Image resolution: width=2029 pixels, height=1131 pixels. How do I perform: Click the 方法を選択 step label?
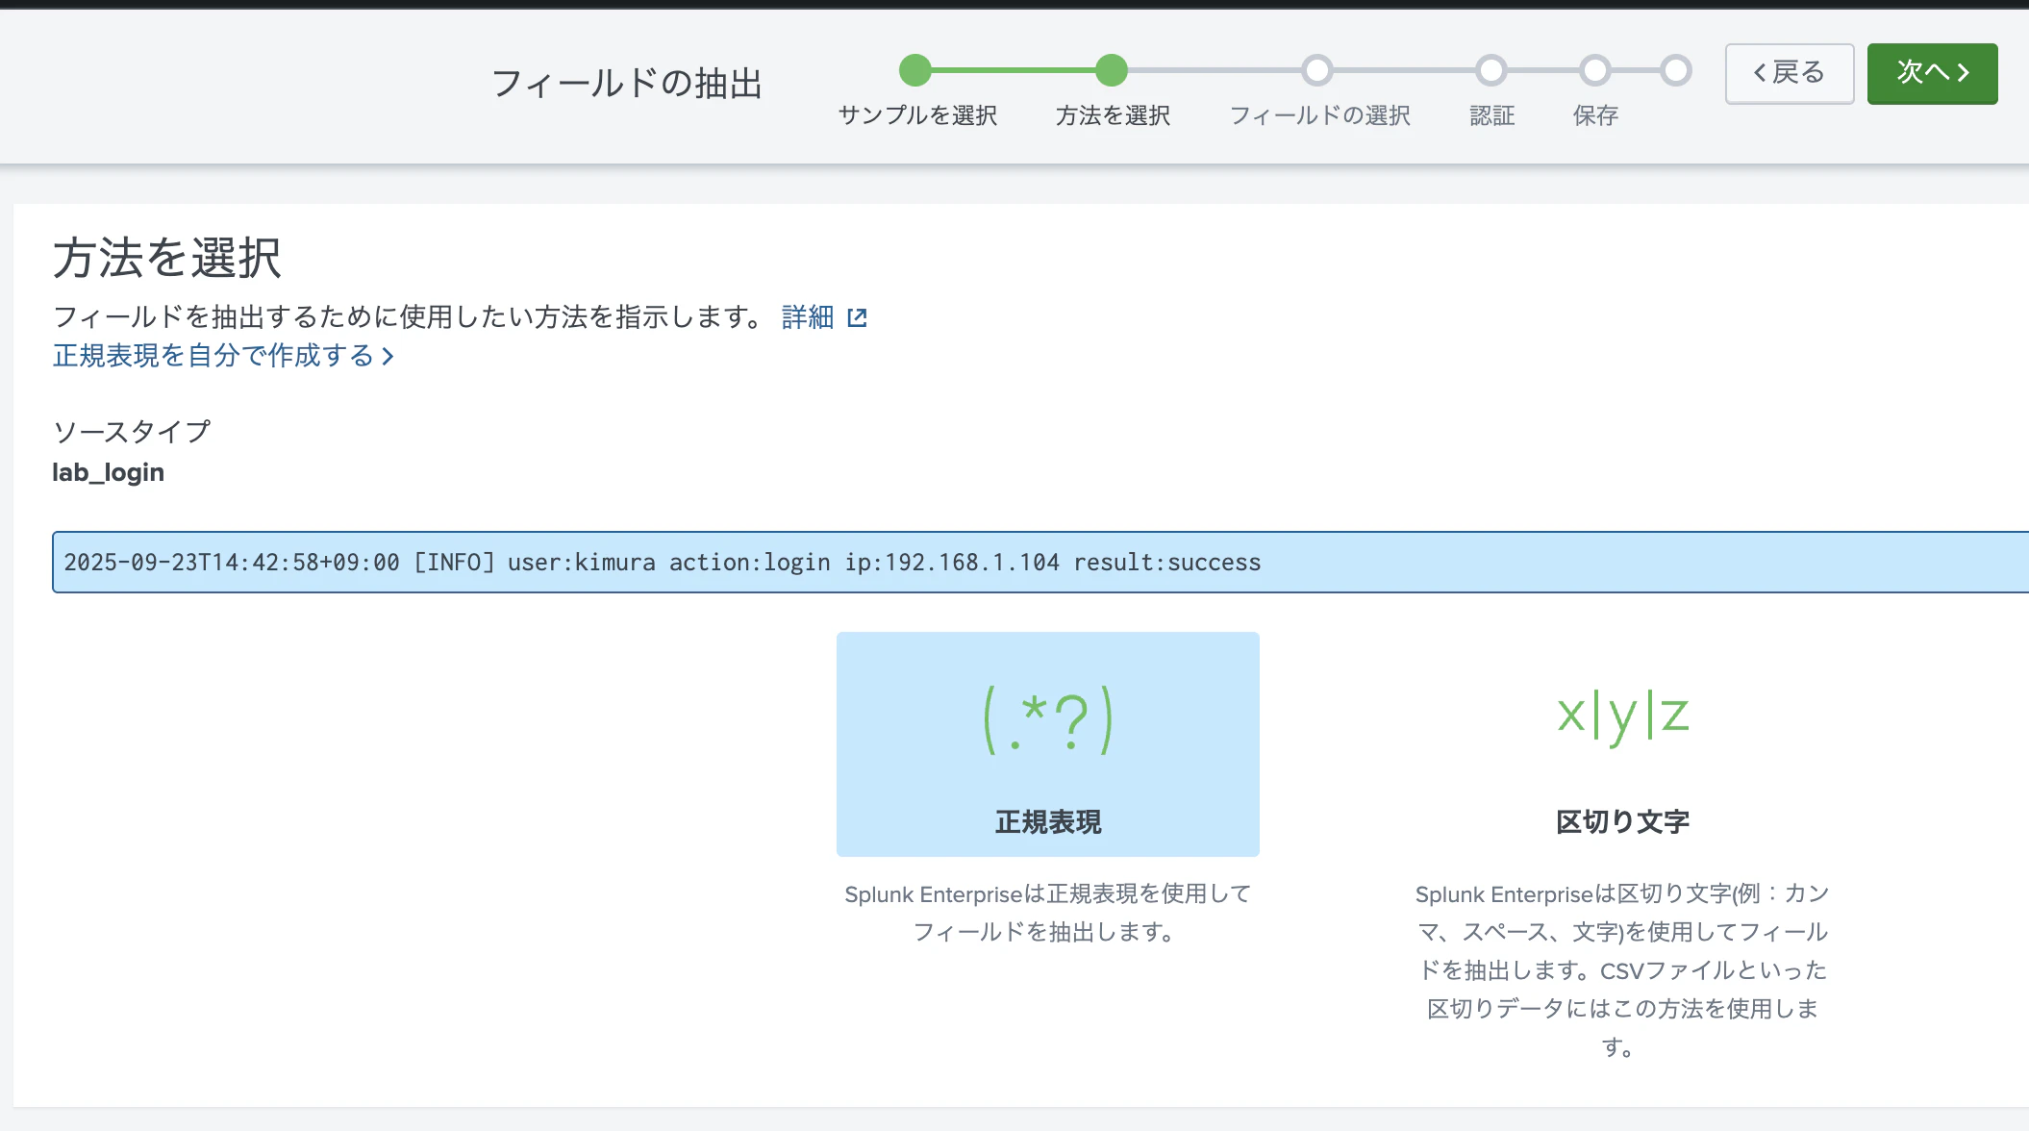[x=1113, y=115]
